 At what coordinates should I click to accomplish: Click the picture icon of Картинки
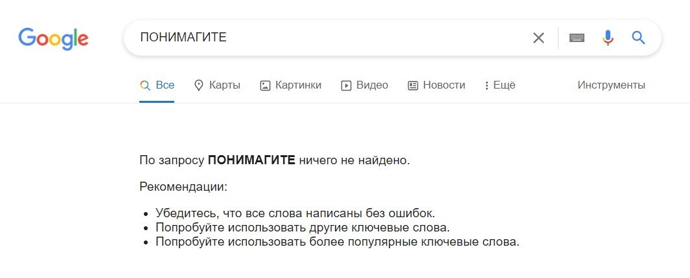click(264, 85)
